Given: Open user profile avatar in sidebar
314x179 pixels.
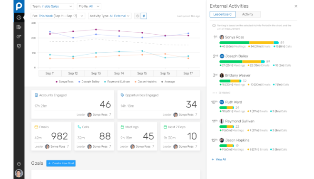Looking at the screenshot, I should 19,173.
